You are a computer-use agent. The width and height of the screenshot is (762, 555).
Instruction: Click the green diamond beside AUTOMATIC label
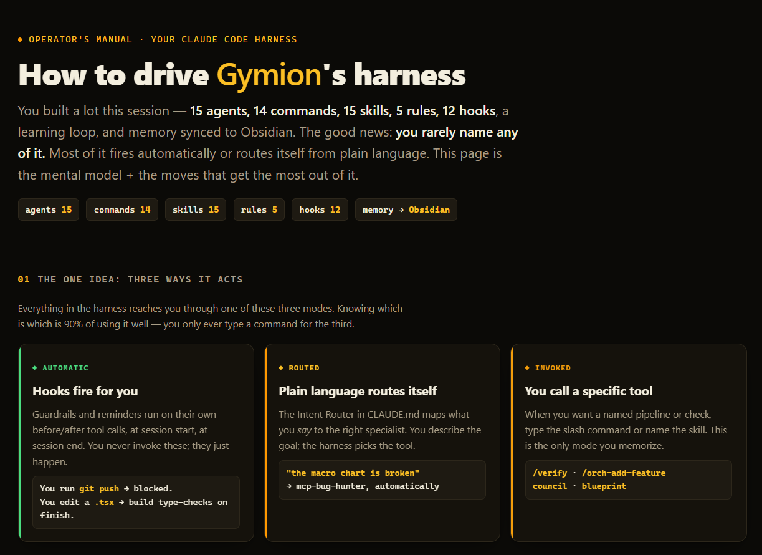tap(35, 368)
